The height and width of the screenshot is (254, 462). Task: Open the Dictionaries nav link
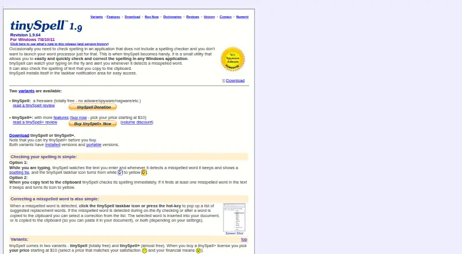(172, 17)
